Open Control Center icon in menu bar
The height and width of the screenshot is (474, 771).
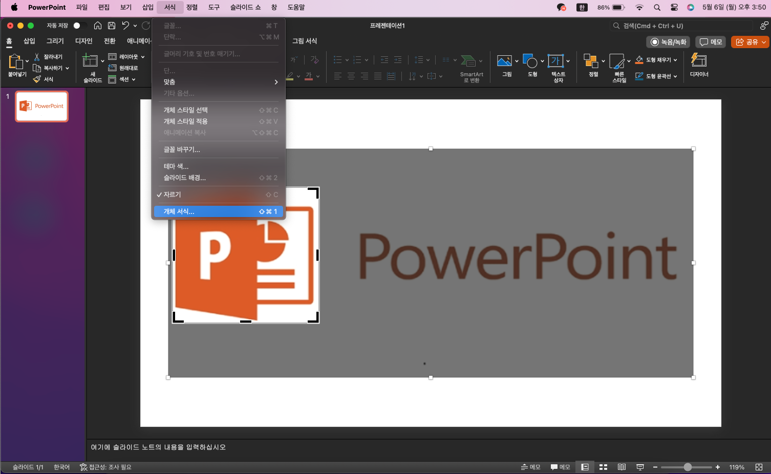[x=674, y=7]
